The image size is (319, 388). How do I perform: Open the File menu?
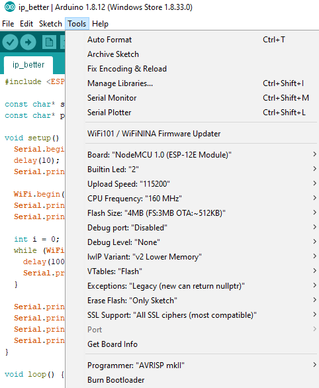pos(8,24)
